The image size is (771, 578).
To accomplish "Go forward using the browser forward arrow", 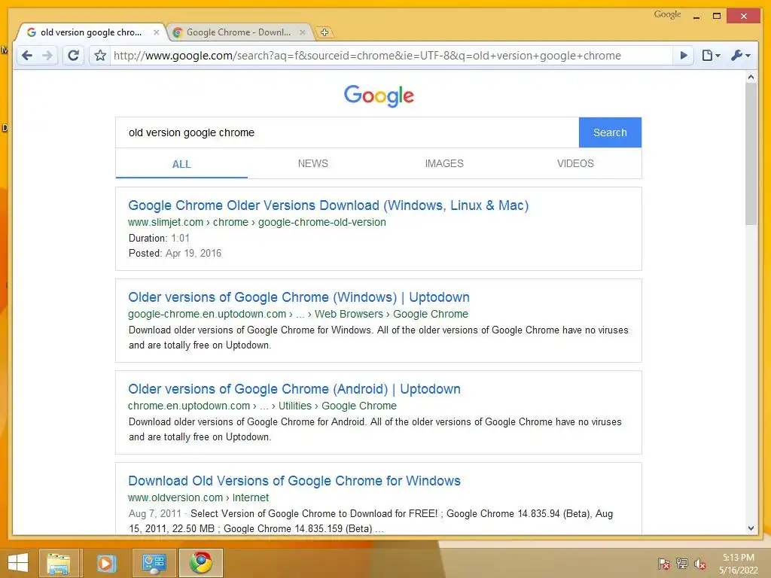I will tap(47, 56).
